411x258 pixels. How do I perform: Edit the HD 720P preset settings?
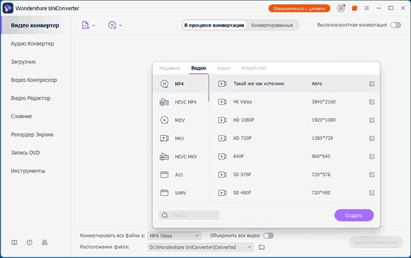tap(372, 138)
